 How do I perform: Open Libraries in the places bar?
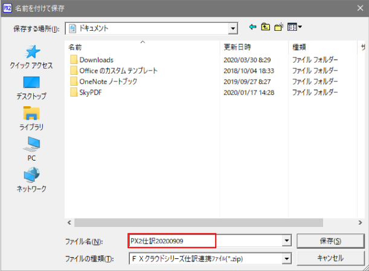click(x=31, y=118)
